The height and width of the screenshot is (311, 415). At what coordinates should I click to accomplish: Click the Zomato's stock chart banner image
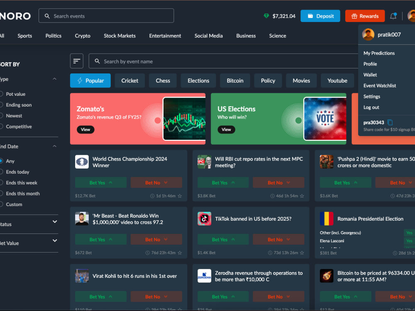184,119
